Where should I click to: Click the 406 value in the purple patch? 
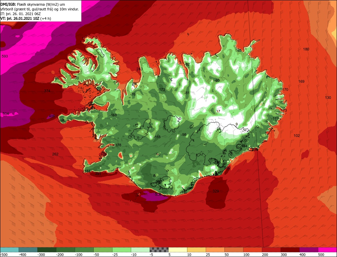pyautogui.click(x=52, y=116)
